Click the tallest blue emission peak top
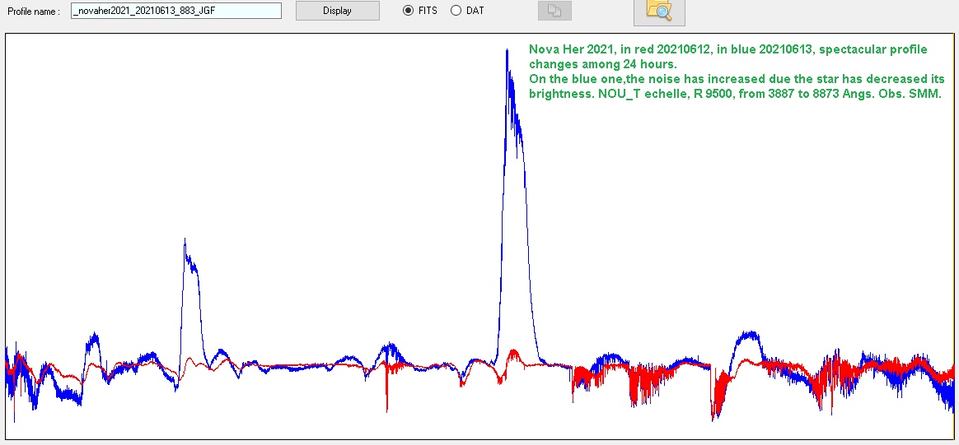959x445 pixels. click(x=507, y=51)
